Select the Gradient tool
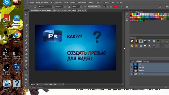 tap(26, 54)
